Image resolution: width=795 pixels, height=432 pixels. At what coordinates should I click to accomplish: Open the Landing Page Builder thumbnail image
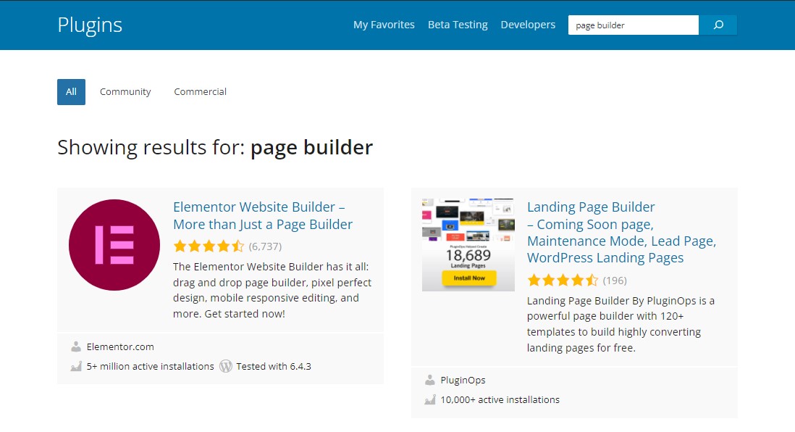[468, 245]
